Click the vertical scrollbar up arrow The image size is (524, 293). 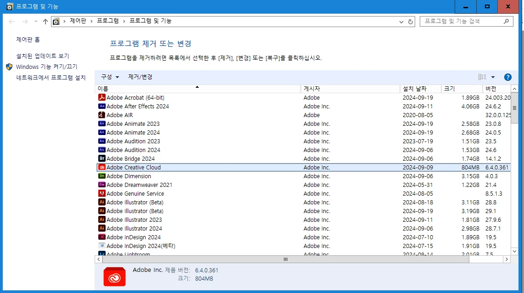(514, 89)
